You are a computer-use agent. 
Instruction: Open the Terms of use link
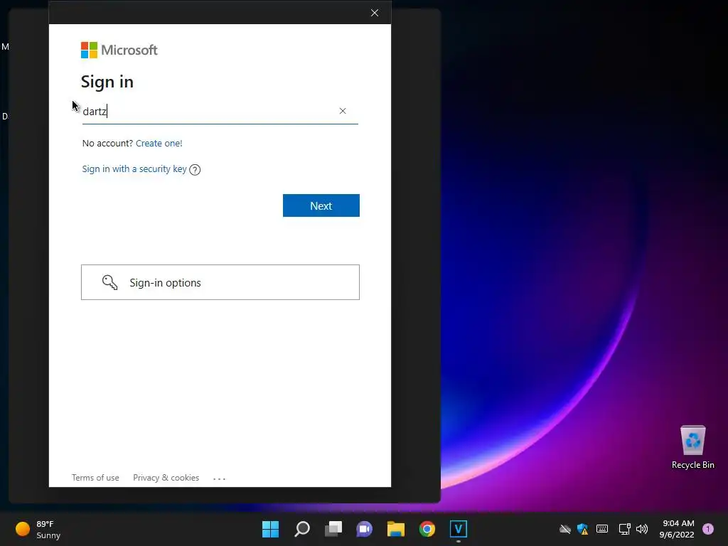pos(95,478)
